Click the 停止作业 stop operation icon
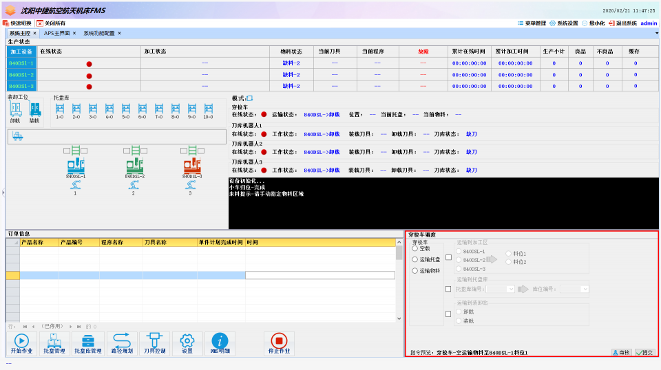Screen dimensions: 661x370 pos(279,342)
